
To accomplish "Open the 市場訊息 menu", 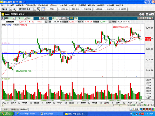I will pyautogui.click(x=73, y=5).
